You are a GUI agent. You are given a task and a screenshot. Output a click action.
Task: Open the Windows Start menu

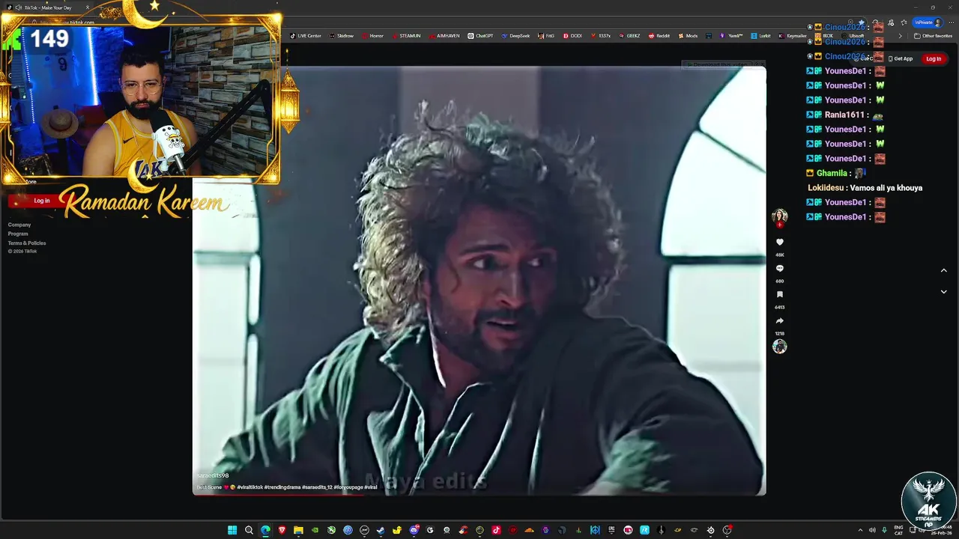coord(232,530)
